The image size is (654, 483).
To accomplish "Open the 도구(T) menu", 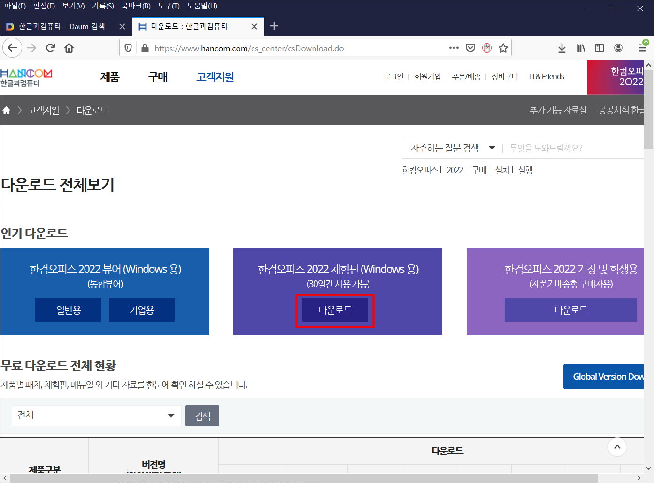I will [x=169, y=6].
